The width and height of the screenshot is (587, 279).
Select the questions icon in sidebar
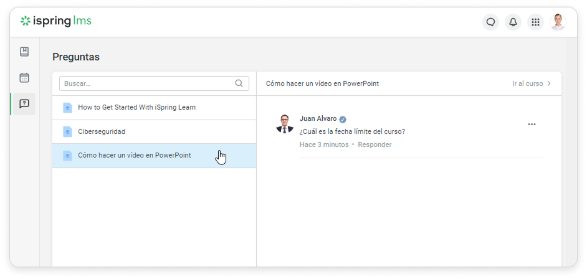pyautogui.click(x=24, y=104)
